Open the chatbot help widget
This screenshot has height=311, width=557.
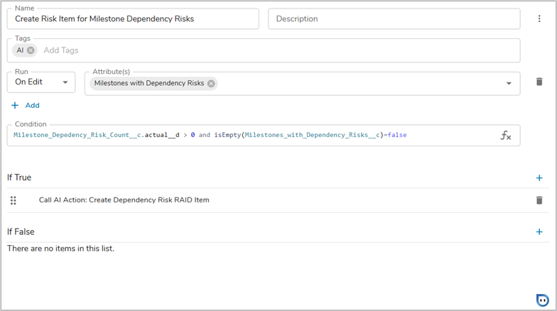coord(543,299)
